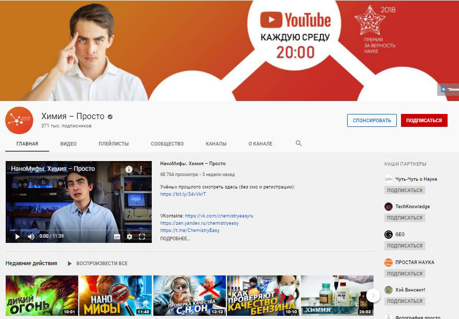The image size is (459, 319).
Task: Play the НаноМифы featured video
Action: [17, 237]
